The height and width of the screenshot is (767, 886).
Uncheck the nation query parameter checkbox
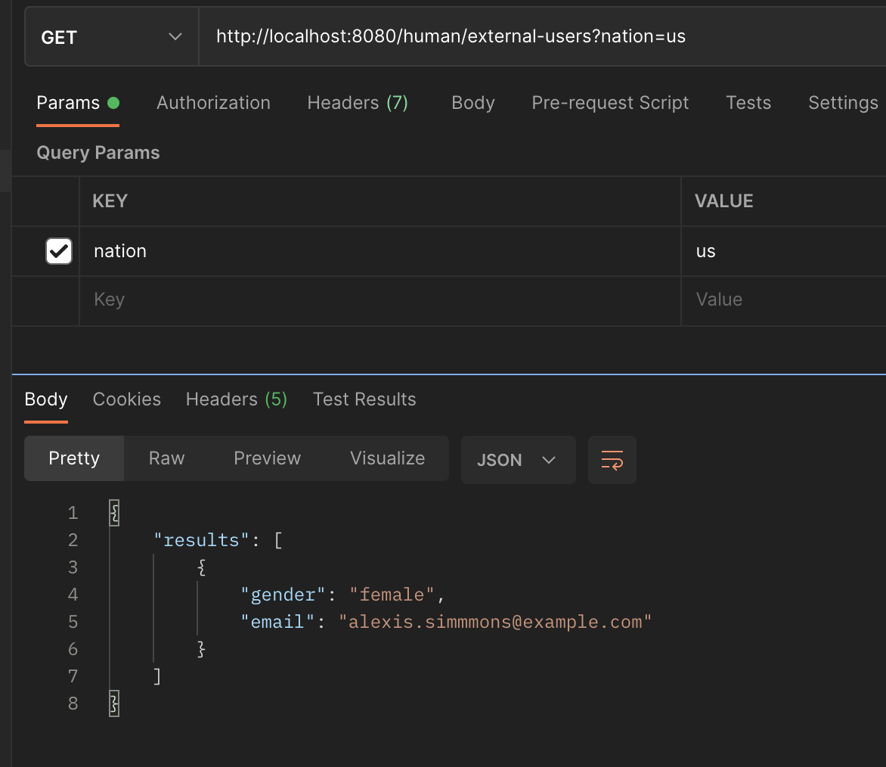pos(59,251)
